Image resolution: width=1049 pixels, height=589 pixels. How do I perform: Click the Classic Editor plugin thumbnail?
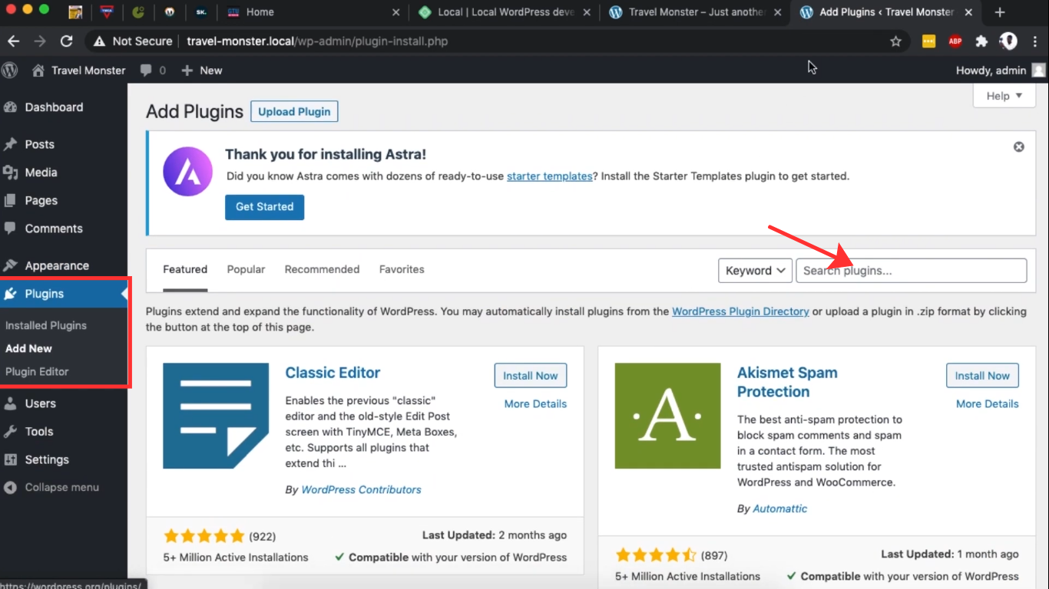click(216, 416)
